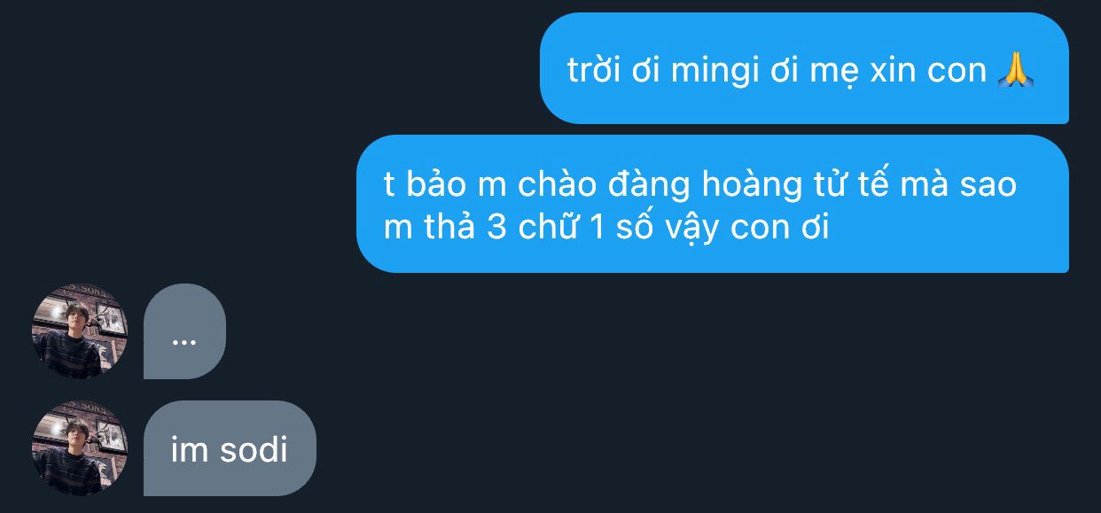This screenshot has height=513, width=1101.
Task: Click the word "trời" starting the first message
Action: click(x=592, y=71)
